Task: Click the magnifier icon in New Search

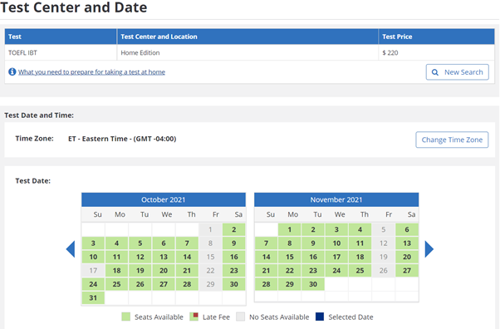Action: click(435, 72)
